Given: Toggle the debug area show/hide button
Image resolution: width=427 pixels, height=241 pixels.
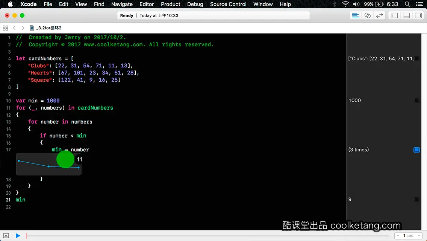Looking at the screenshot, I should 6,236.
